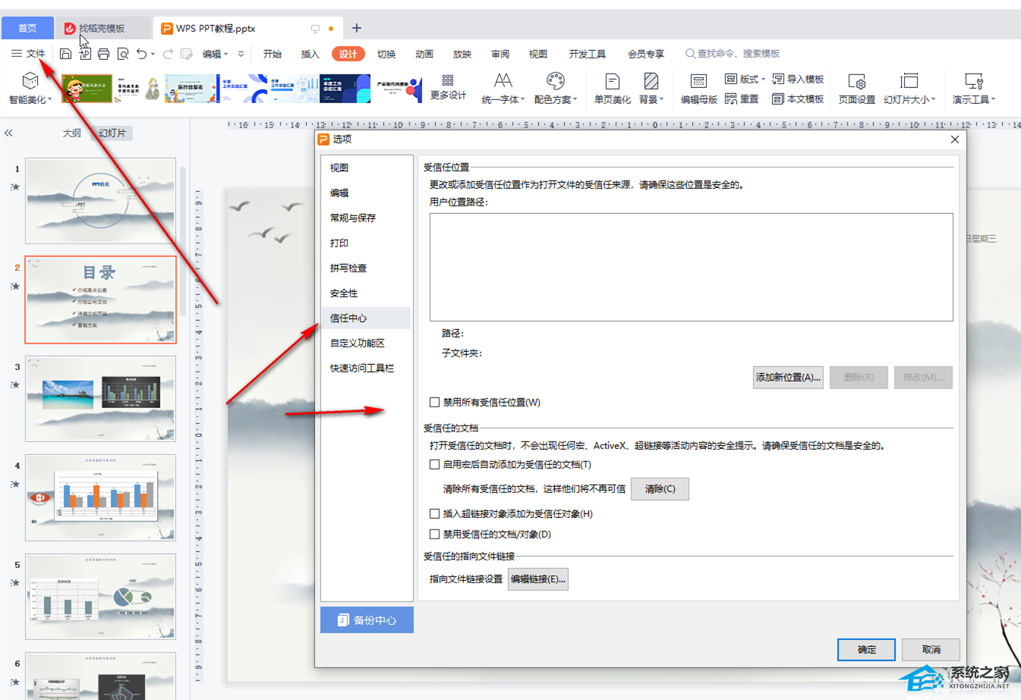1021x700 pixels.
Task: Expand the 编辑 dropdown in toolbar
Action: [216, 54]
